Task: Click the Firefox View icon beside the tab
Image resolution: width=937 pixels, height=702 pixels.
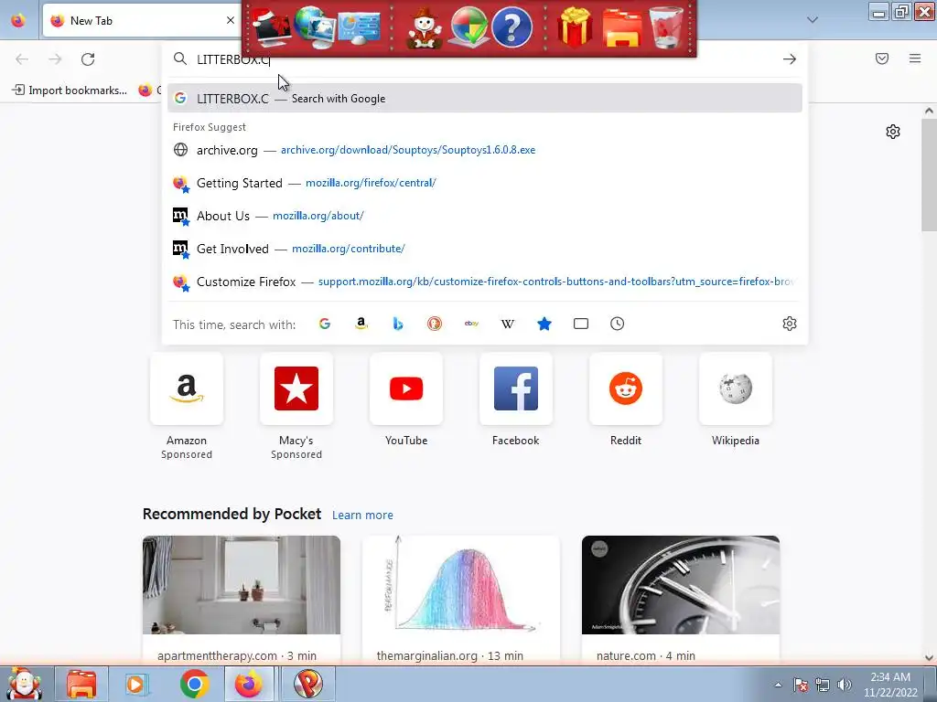Action: [x=18, y=20]
